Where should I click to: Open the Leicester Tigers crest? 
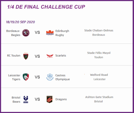click(x=26, y=77)
